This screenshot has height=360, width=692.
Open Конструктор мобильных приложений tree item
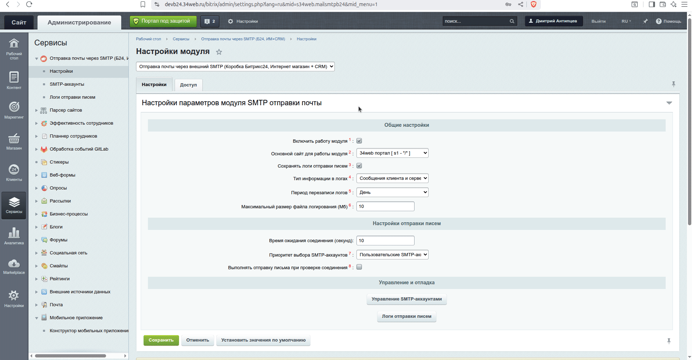89,331
